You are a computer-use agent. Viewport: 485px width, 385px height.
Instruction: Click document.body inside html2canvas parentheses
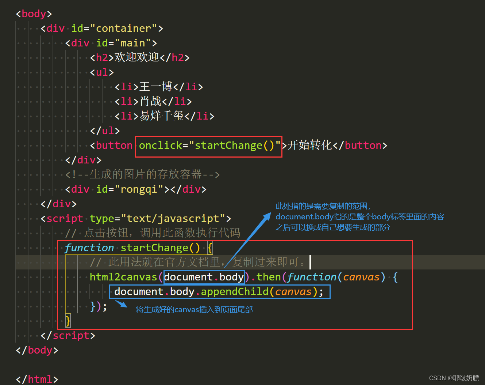point(204,277)
